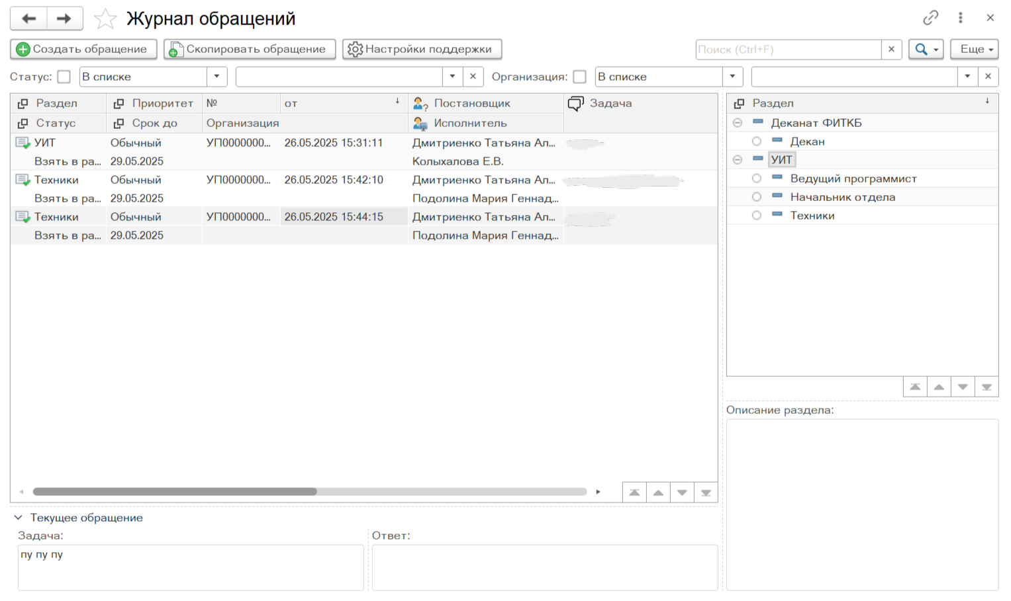Viewport: 1011px width, 601px height.
Task: Collapse the Текущее обращение section
Action: [19, 518]
